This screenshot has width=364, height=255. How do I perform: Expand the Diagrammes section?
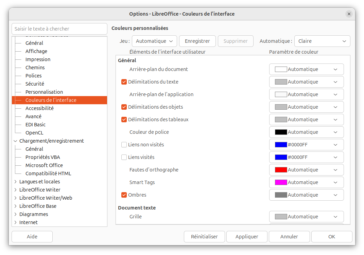15,214
